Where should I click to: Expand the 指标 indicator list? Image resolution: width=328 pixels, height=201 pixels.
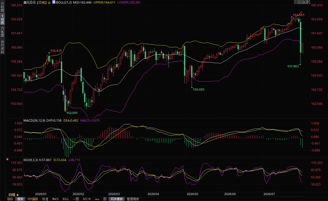coord(10,199)
